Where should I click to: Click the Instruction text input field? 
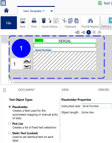tap(97, 106)
